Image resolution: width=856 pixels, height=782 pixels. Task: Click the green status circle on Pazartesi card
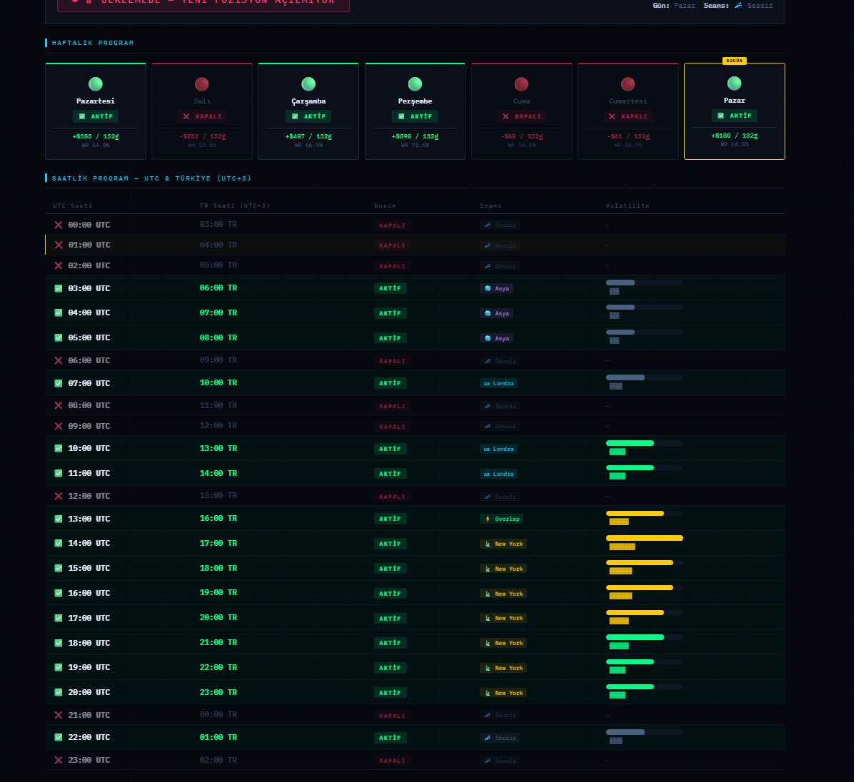[96, 84]
